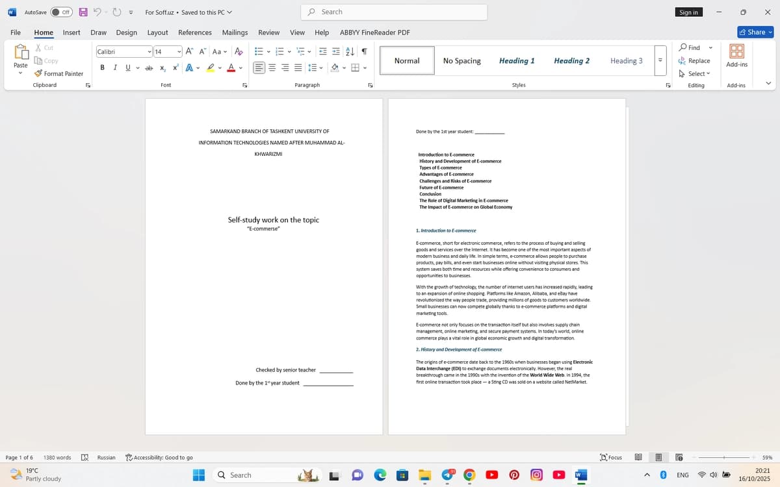
Task: Click the Search box in title bar
Action: [394, 12]
